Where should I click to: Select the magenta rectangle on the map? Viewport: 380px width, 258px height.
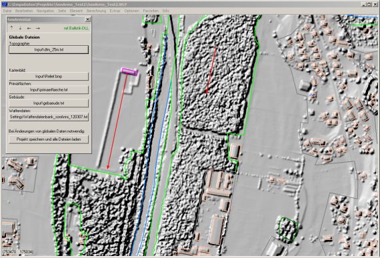(x=129, y=71)
